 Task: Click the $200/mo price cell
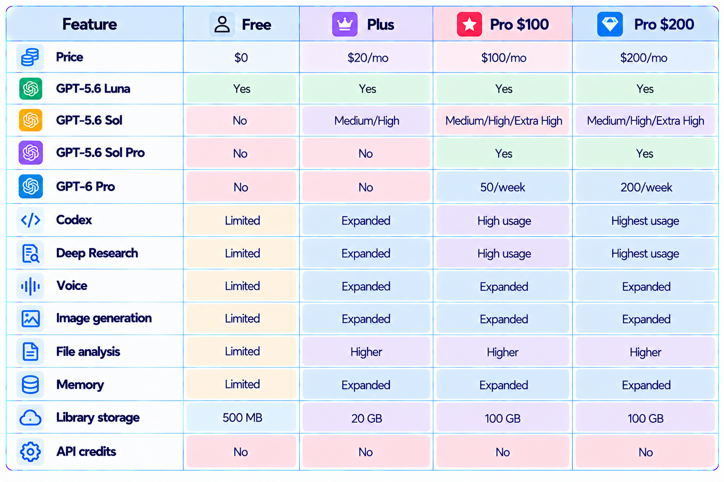pos(645,57)
